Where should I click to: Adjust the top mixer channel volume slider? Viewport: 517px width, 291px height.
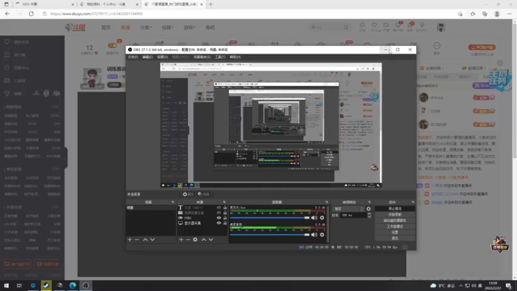[x=269, y=218]
